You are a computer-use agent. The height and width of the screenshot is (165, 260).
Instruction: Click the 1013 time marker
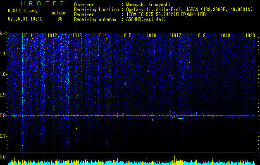77,35
